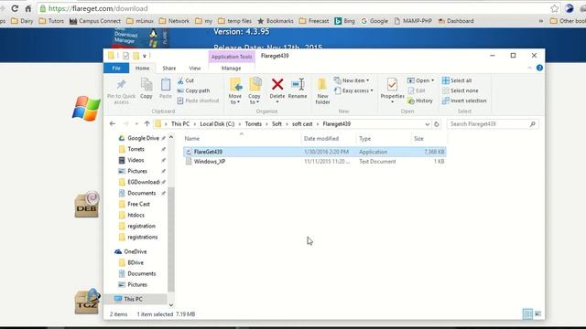Switch to the Large icons view in the status bar
Screen dimensions: 586x329
coord(537,313)
